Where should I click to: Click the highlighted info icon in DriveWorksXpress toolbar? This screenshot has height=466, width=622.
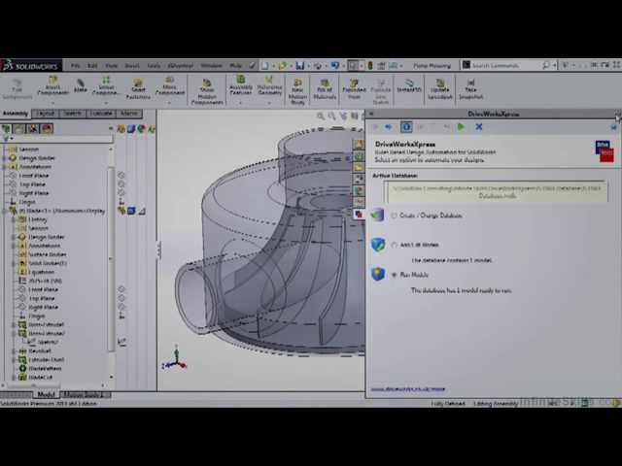tap(406, 127)
